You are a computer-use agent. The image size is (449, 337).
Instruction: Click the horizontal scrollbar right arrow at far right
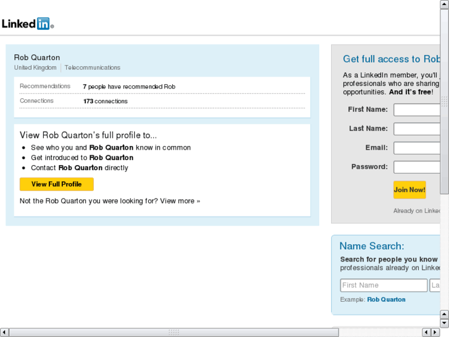pos(435,332)
